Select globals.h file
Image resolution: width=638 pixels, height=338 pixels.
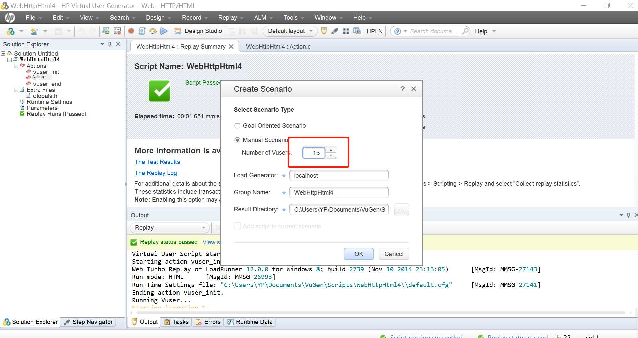pyautogui.click(x=45, y=96)
